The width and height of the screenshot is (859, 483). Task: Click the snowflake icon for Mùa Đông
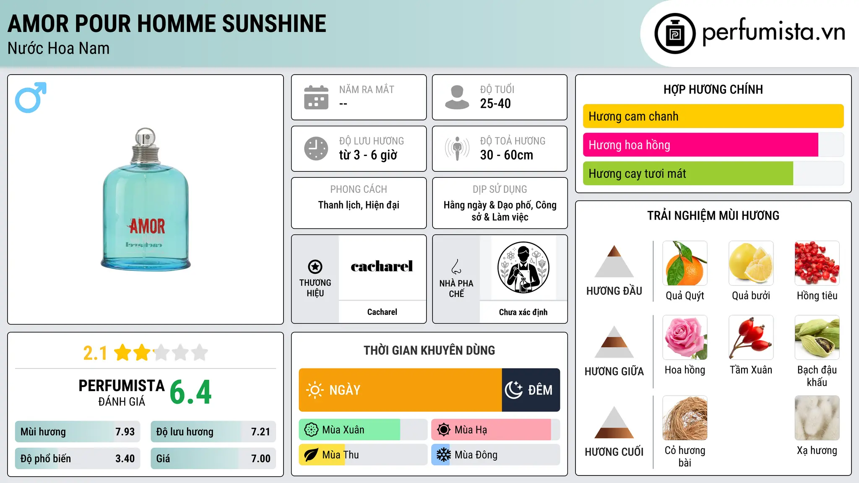coord(443,455)
